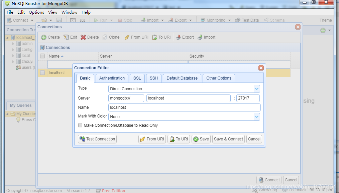The width and height of the screenshot is (339, 193).
Task: Switch to the Authentication tab
Action: 112,78
